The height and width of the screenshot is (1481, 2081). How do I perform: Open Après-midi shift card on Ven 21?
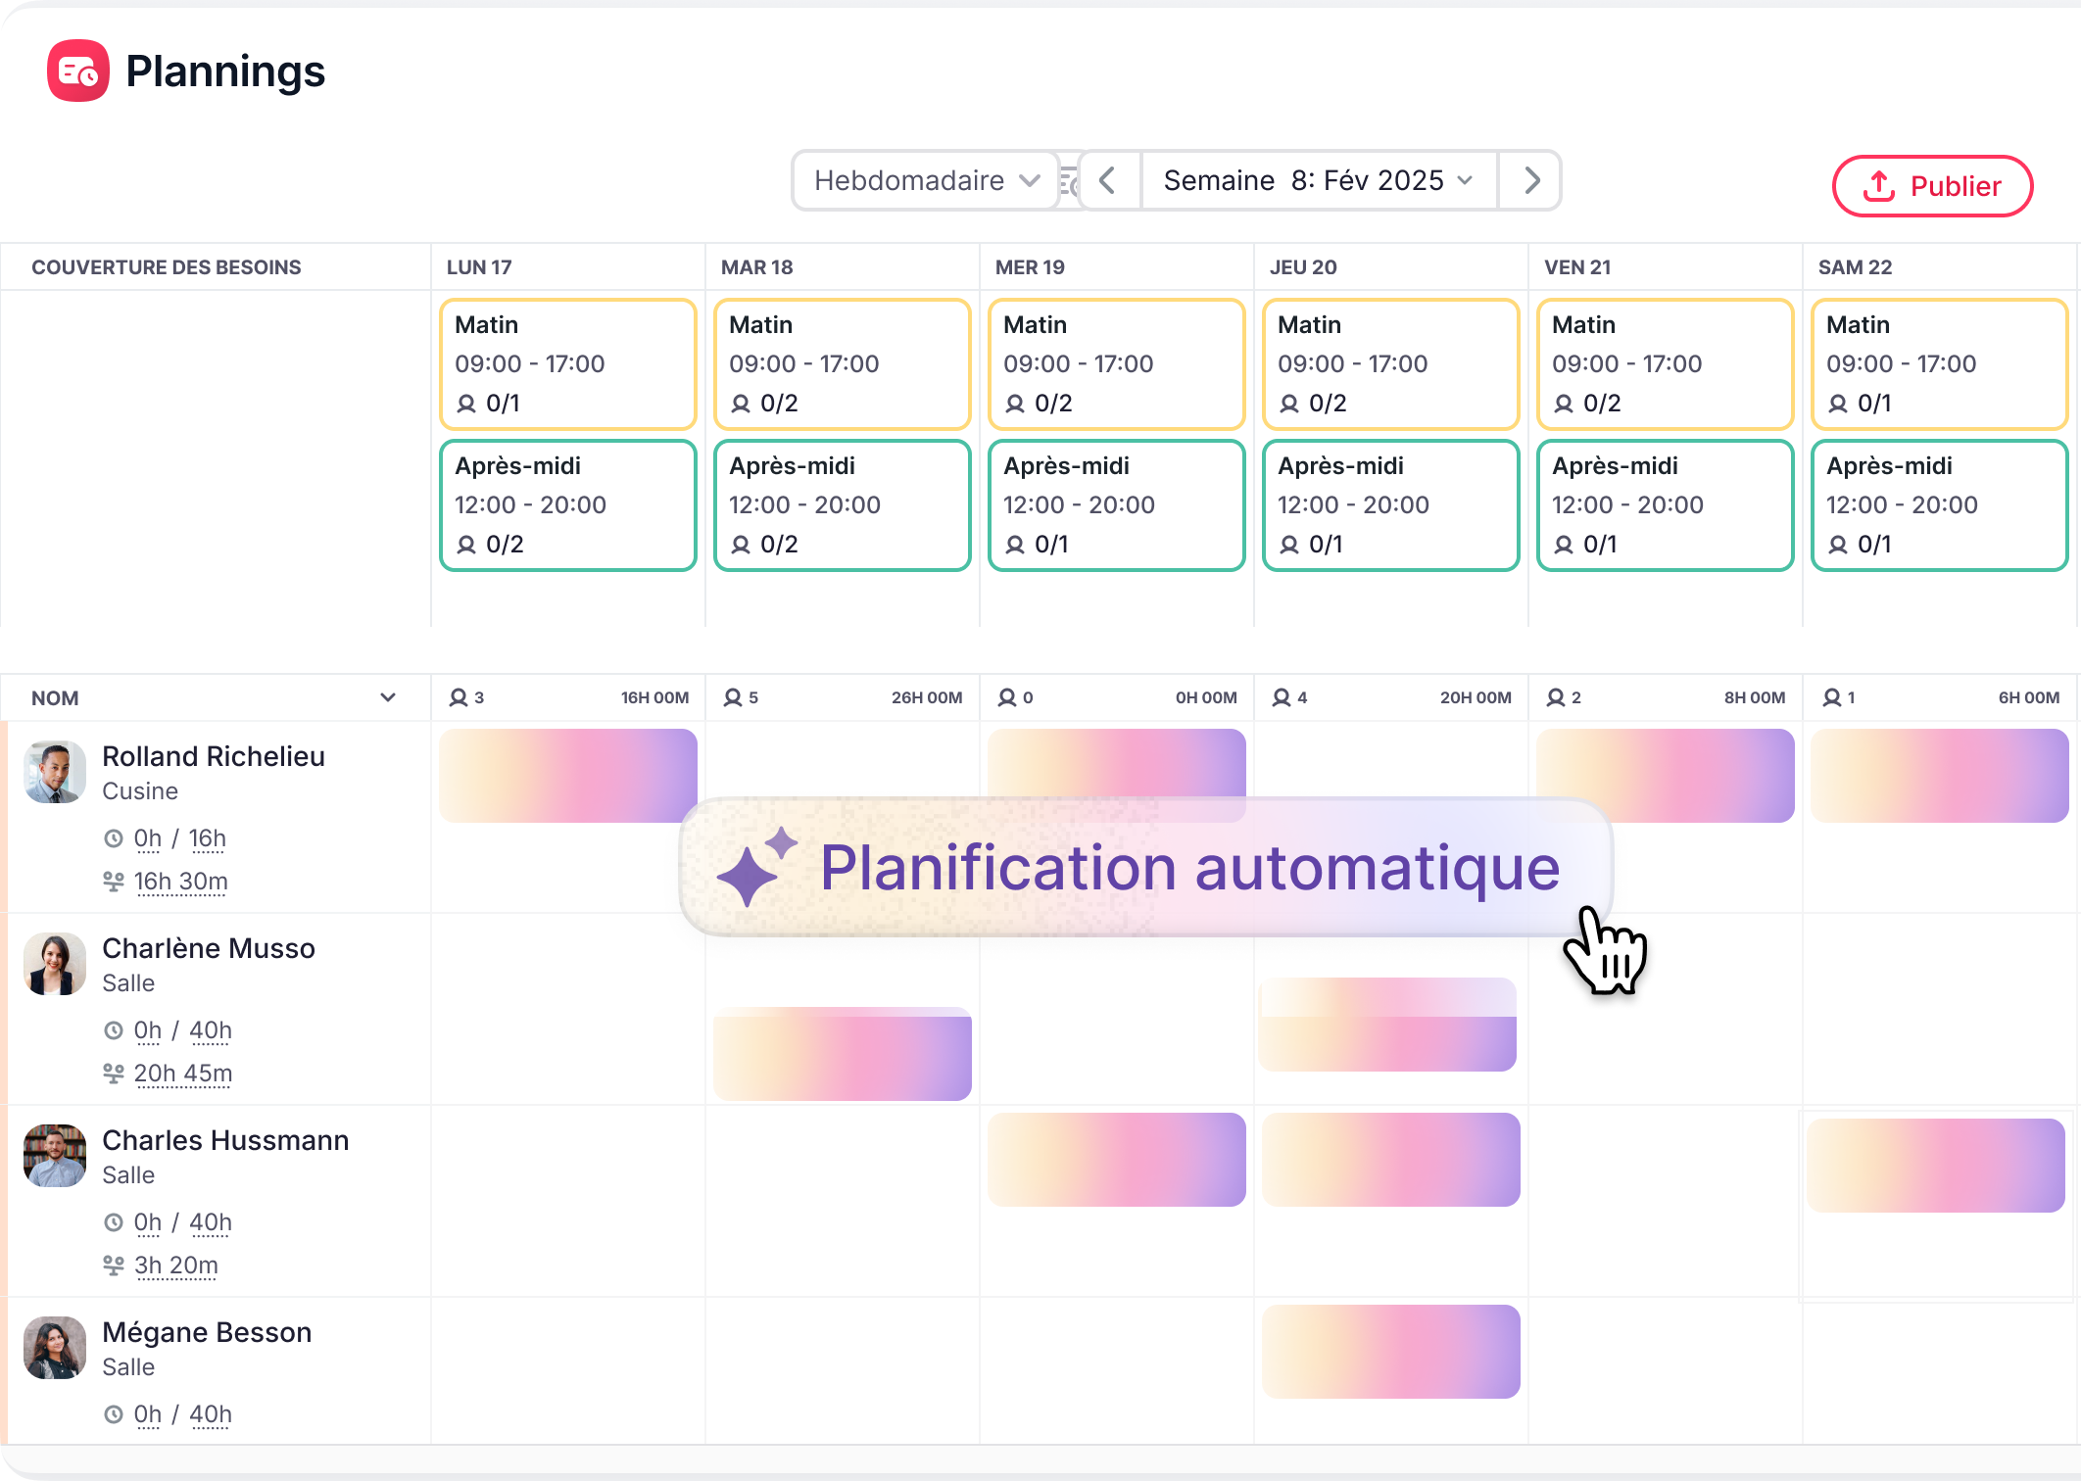(x=1665, y=504)
